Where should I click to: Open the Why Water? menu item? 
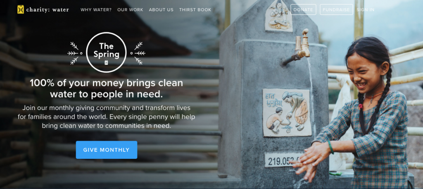pos(96,10)
